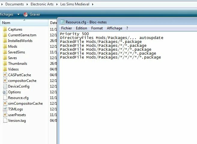The image size is (197, 144).
Task: Open the ? help menu in Bloc-notes
Action: pyautogui.click(x=127, y=28)
